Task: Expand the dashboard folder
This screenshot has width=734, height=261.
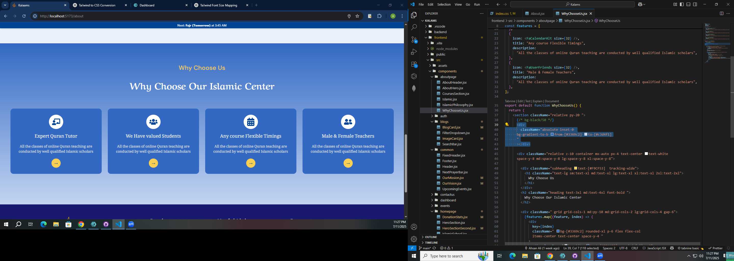Action: [x=432, y=200]
